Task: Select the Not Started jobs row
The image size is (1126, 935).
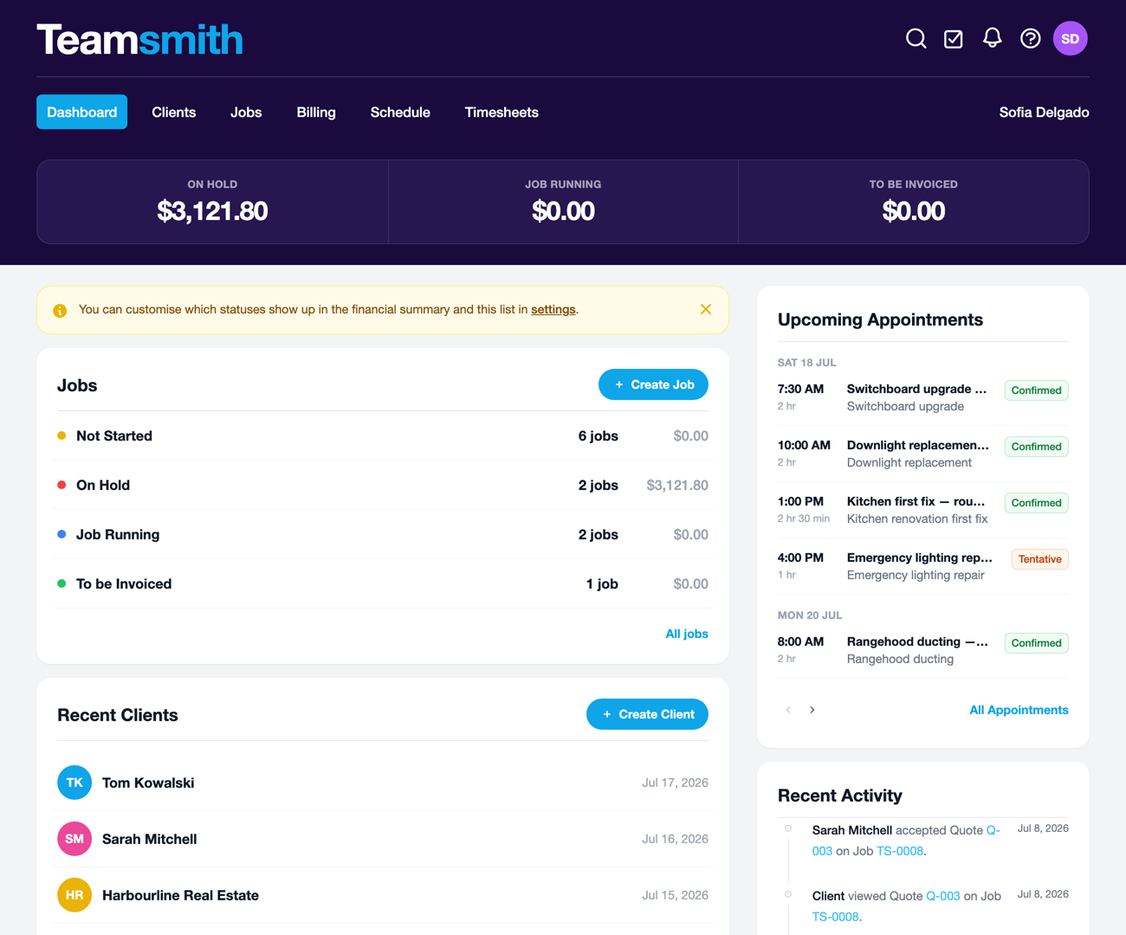Action: [383, 435]
